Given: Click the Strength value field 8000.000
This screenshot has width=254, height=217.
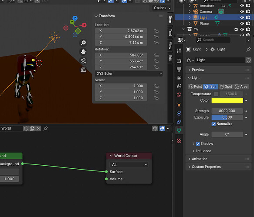Looking at the screenshot, I should tap(227, 111).
